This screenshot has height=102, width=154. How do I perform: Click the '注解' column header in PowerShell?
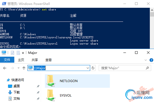tap(73, 16)
